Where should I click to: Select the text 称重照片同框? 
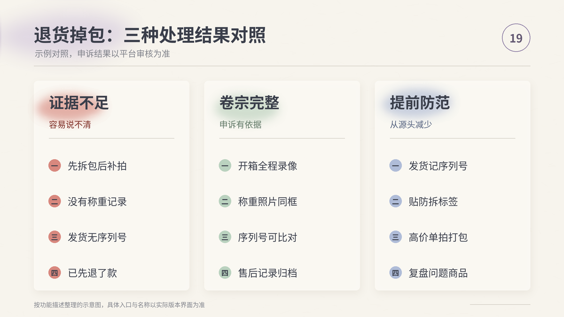(x=268, y=201)
